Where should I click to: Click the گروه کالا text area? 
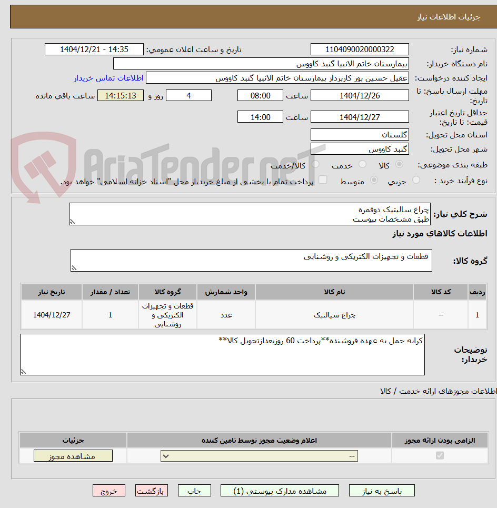251,260
